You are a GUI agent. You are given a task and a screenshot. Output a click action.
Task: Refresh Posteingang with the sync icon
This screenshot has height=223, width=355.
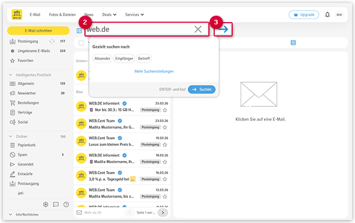pyautogui.click(x=52, y=41)
